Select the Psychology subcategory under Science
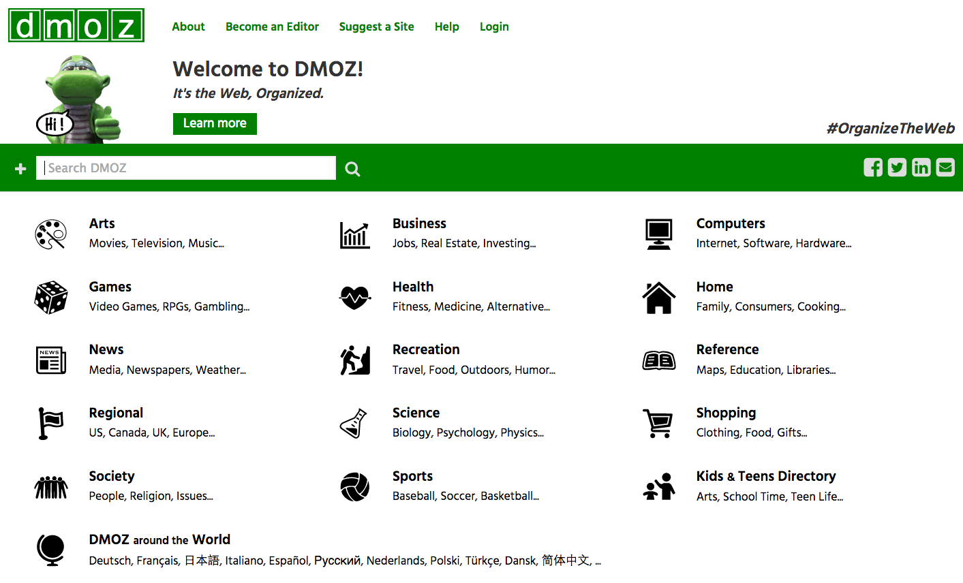Viewport: 963px width, 583px height. pyautogui.click(x=466, y=432)
